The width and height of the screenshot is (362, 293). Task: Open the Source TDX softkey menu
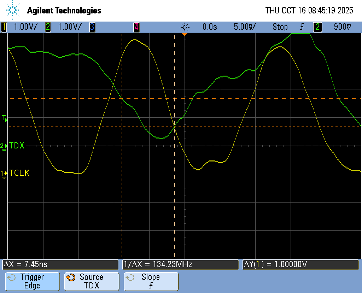pos(92,281)
